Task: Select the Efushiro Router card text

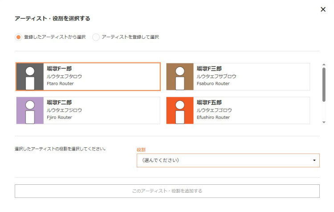Action: pyautogui.click(x=213, y=117)
